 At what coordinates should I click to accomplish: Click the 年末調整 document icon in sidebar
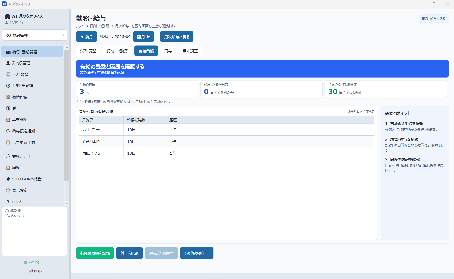(8, 120)
